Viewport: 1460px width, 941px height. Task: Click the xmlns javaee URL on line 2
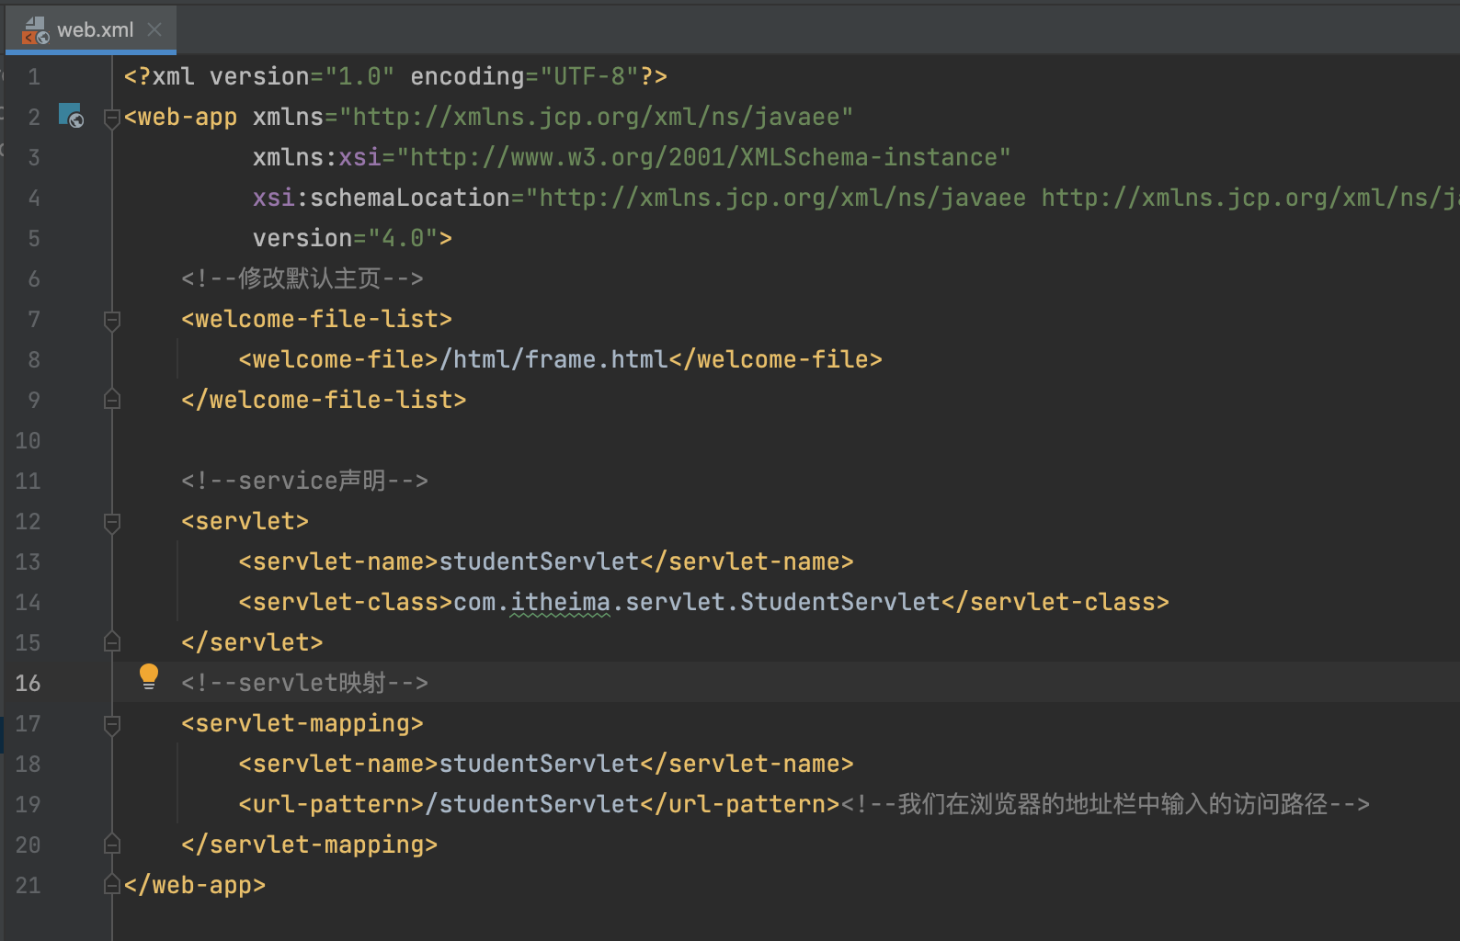coord(596,117)
